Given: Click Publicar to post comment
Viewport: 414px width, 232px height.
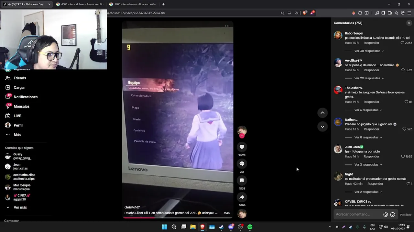Looking at the screenshot, I should pos(406,215).
